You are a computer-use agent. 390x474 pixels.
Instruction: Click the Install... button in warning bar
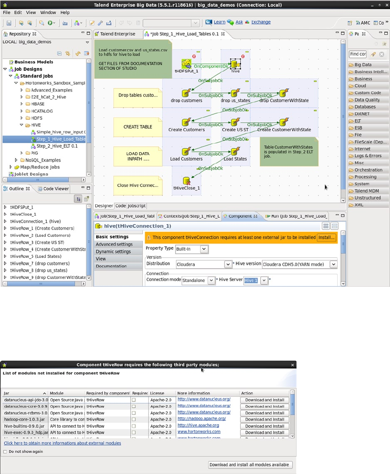tap(326, 237)
